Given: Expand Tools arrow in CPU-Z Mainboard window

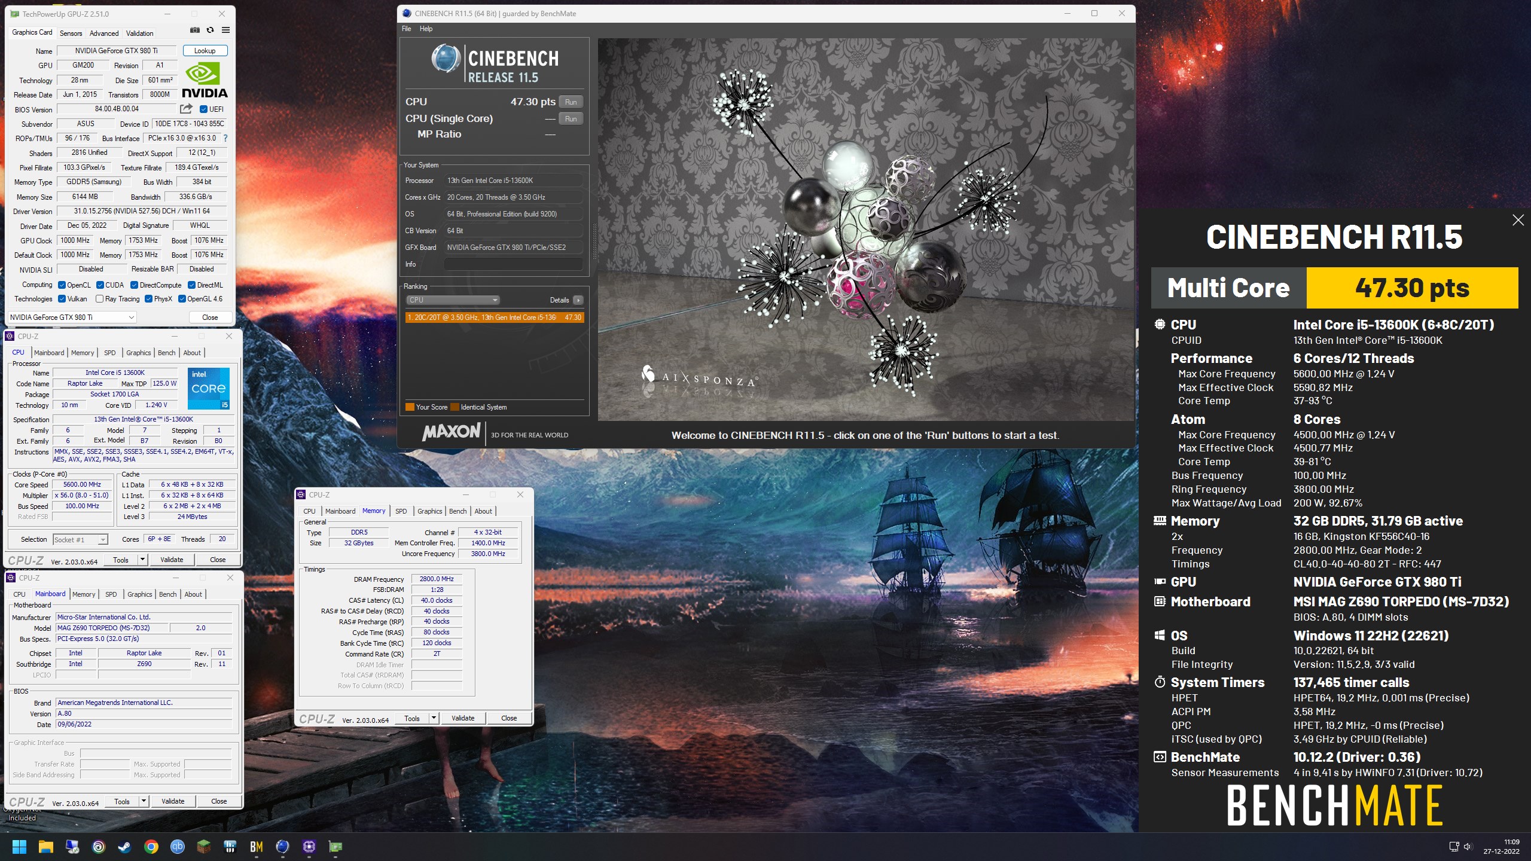Looking at the screenshot, I should coord(144,801).
